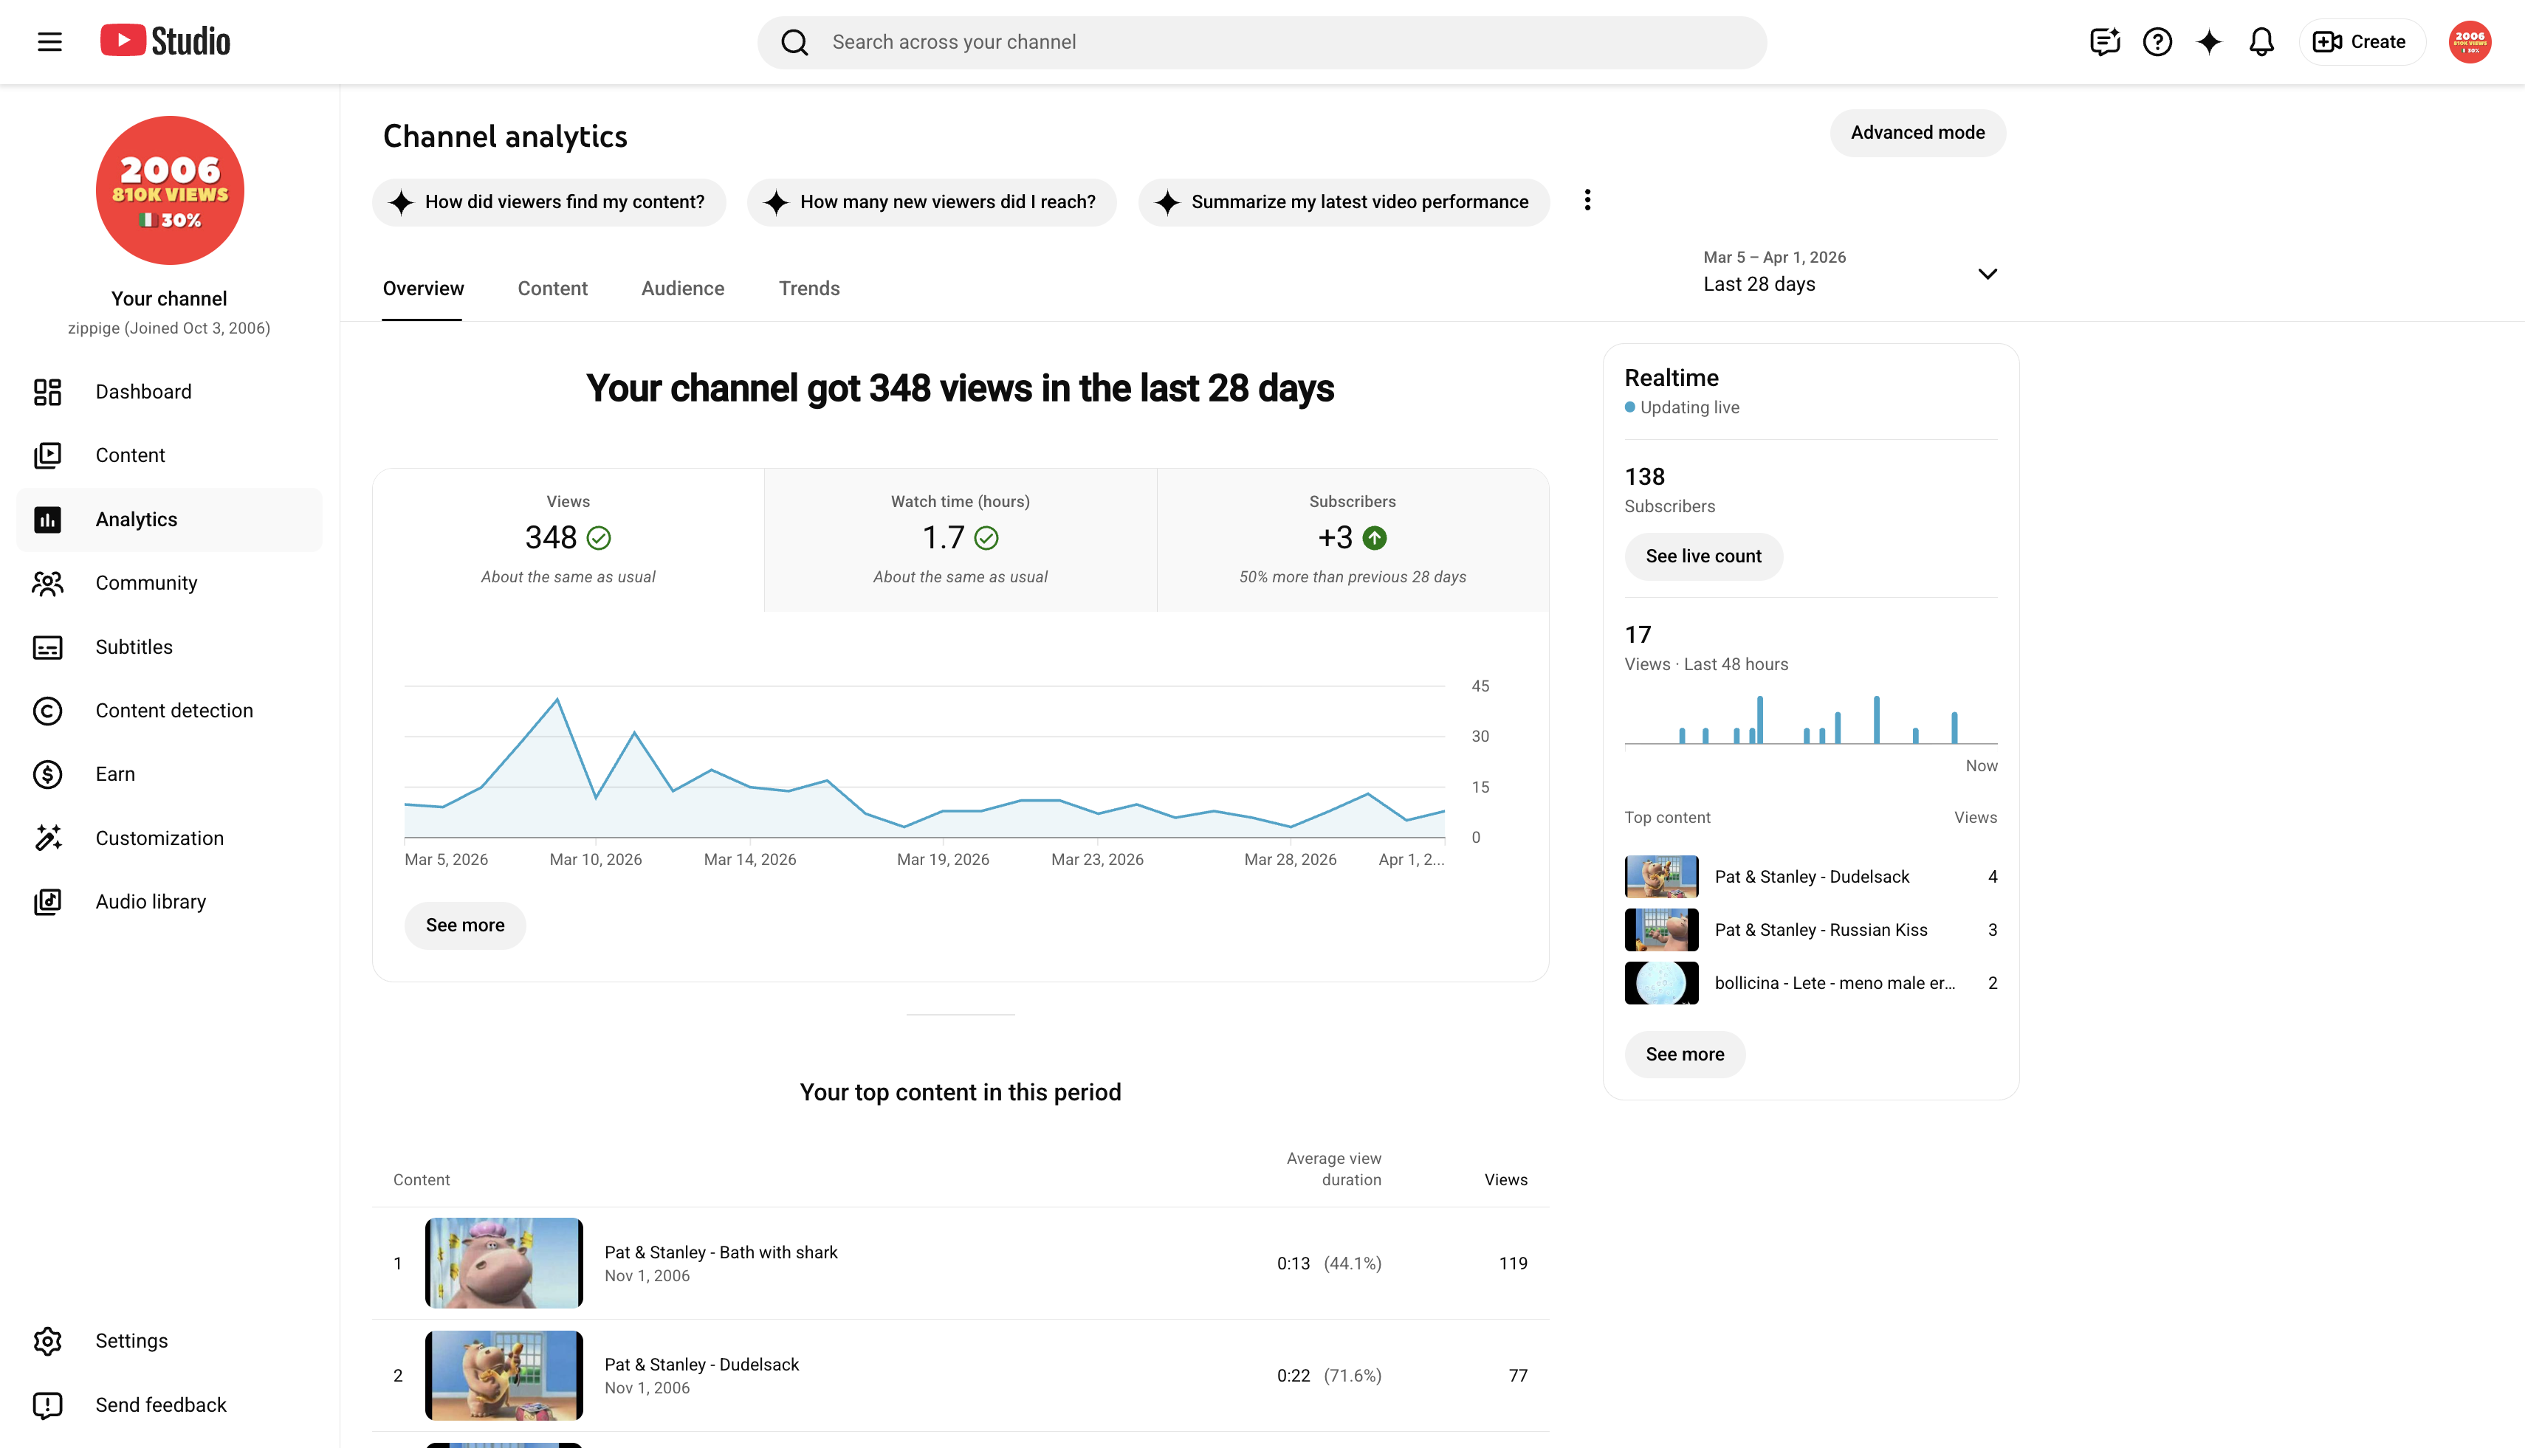The height and width of the screenshot is (1448, 2525).
Task: Click the sparkle Ask Studio icon in header
Action: click(x=2208, y=42)
